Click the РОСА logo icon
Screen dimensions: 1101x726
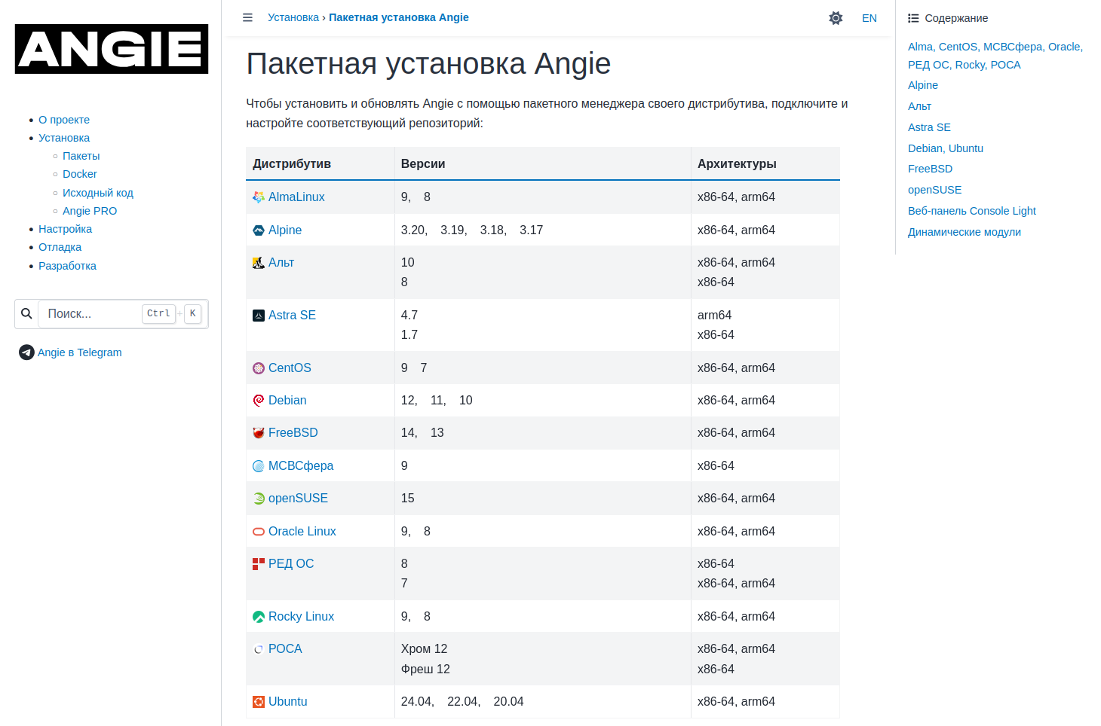pyautogui.click(x=259, y=648)
